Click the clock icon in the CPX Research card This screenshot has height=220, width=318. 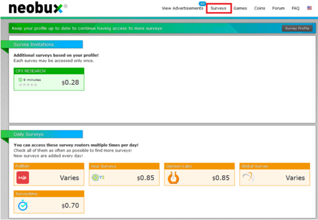pyautogui.click(x=20, y=80)
